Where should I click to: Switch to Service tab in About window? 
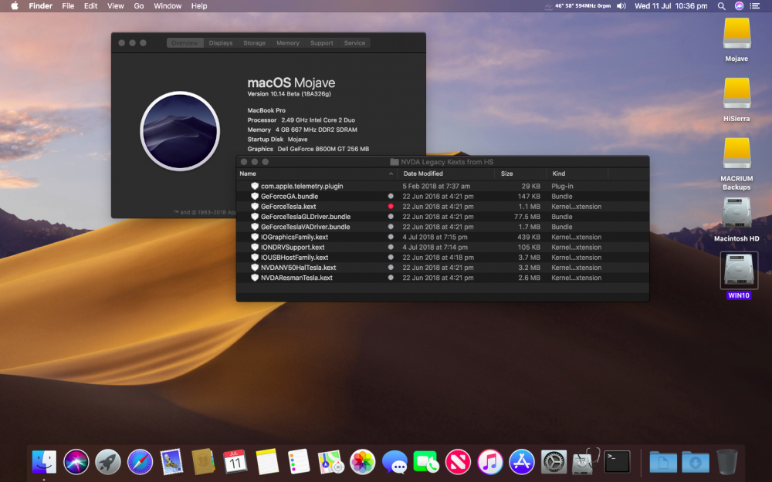(354, 42)
